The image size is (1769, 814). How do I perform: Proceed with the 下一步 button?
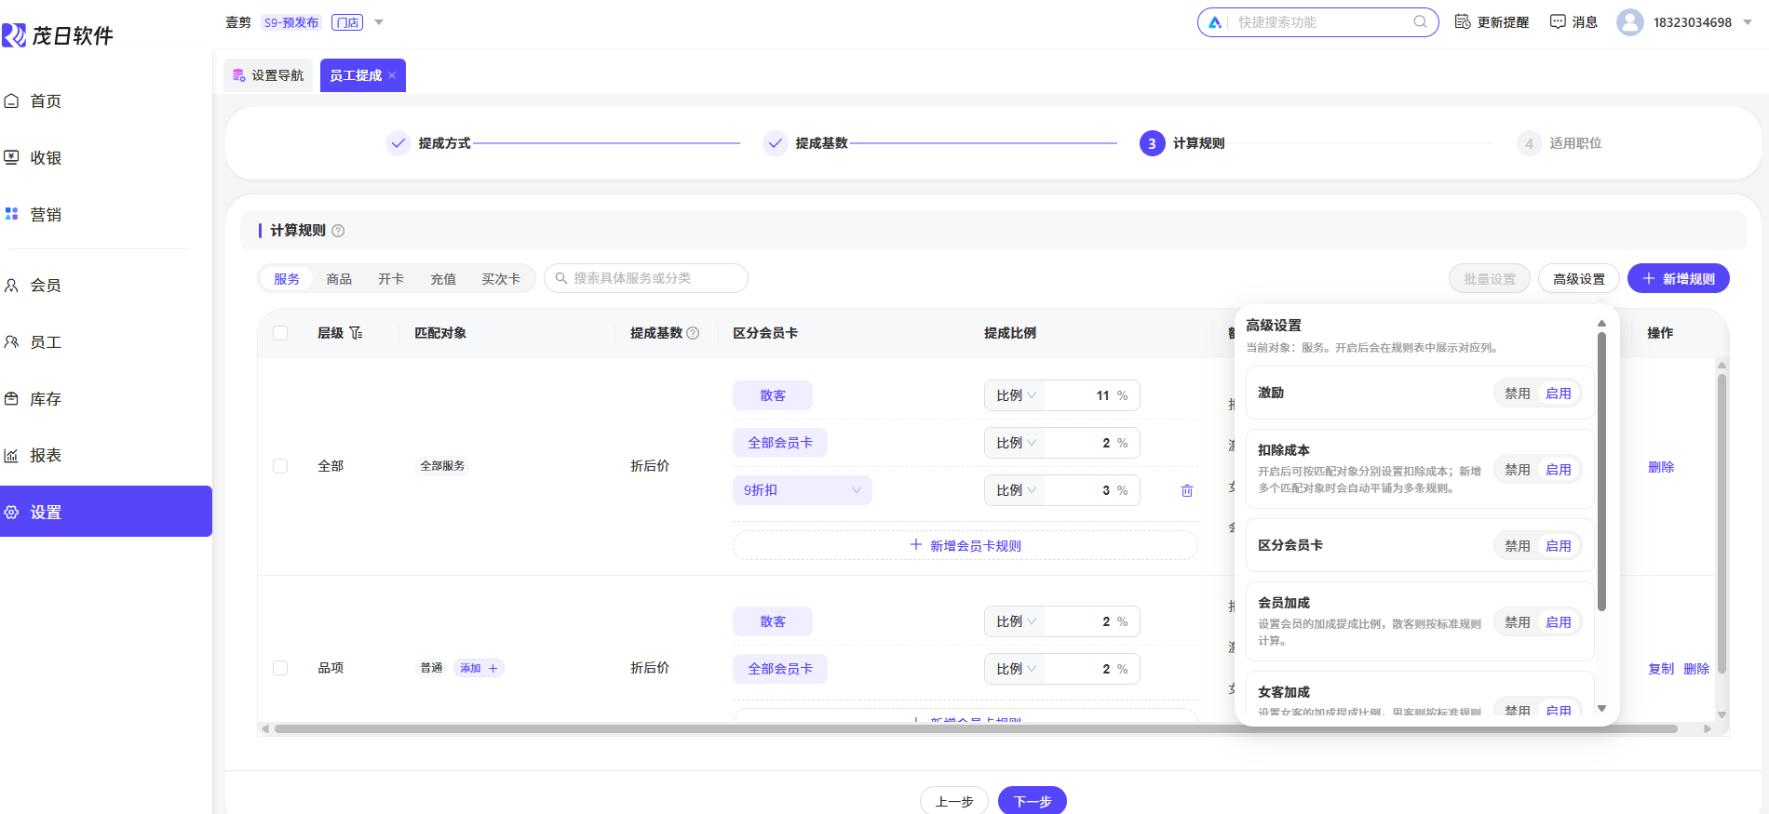point(1033,801)
